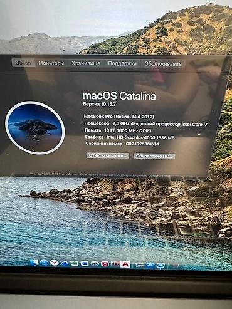Go to the Поддержка tab
This screenshot has width=232, height=309.
pyautogui.click(x=122, y=63)
